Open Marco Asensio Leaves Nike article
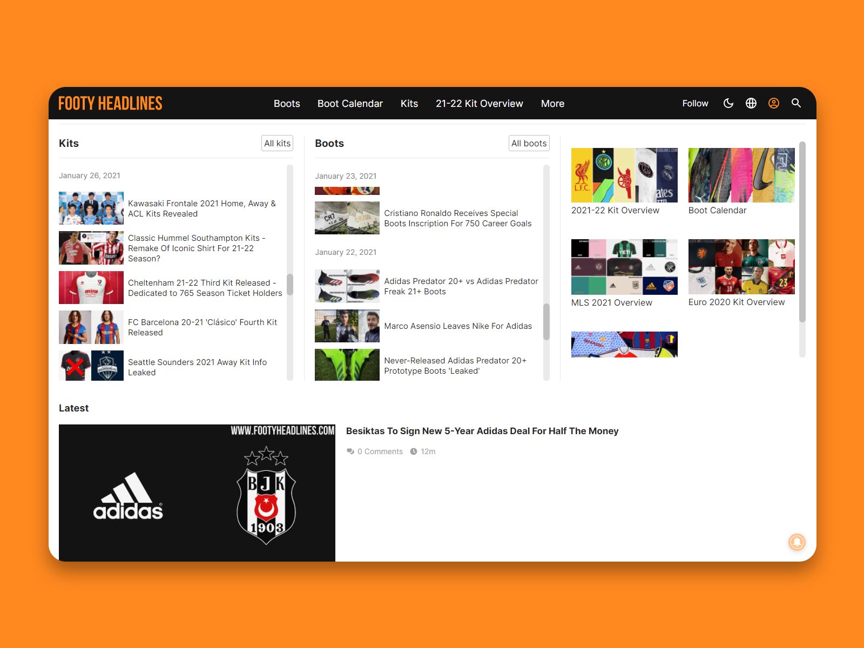 [x=458, y=326]
